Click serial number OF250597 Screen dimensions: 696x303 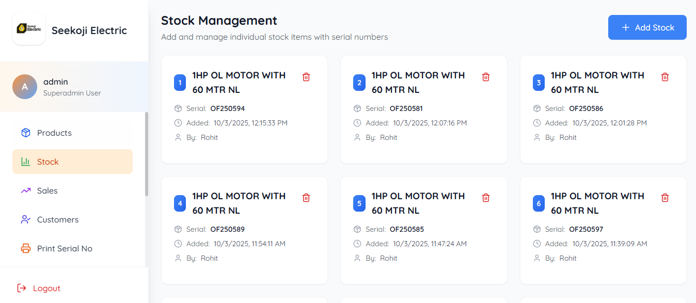pos(586,229)
